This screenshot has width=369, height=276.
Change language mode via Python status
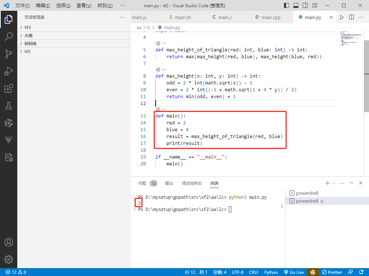point(271,272)
